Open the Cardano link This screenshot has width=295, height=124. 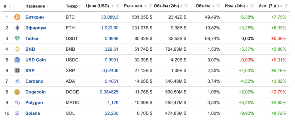(x=35, y=81)
